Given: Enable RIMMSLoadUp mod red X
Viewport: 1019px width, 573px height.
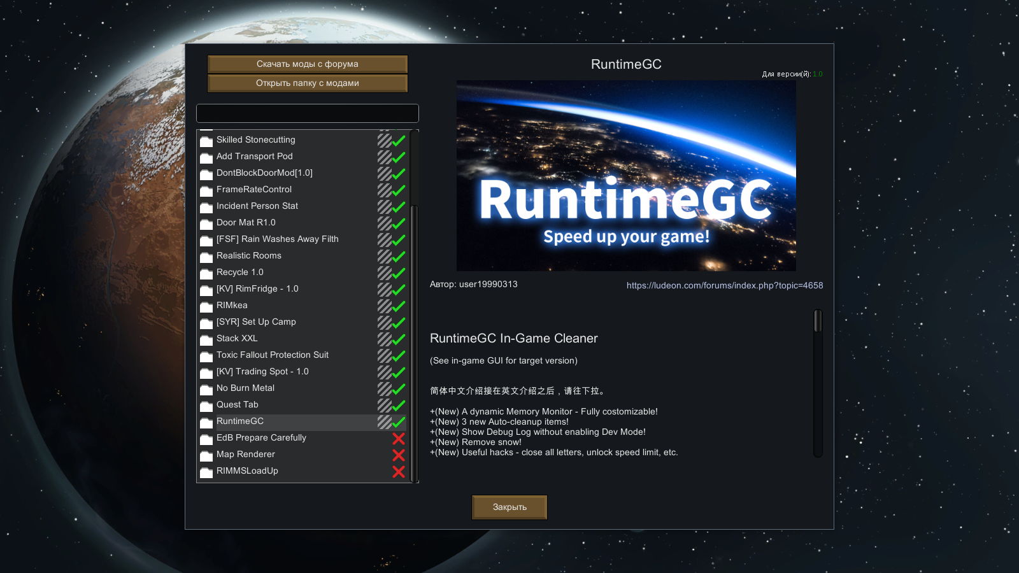Looking at the screenshot, I should [x=399, y=471].
